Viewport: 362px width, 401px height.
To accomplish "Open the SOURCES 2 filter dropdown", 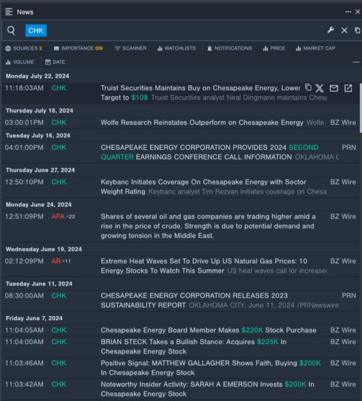I will click(x=23, y=48).
